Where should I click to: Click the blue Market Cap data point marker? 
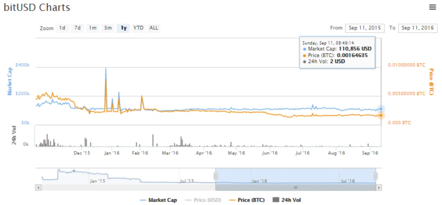[381, 109]
